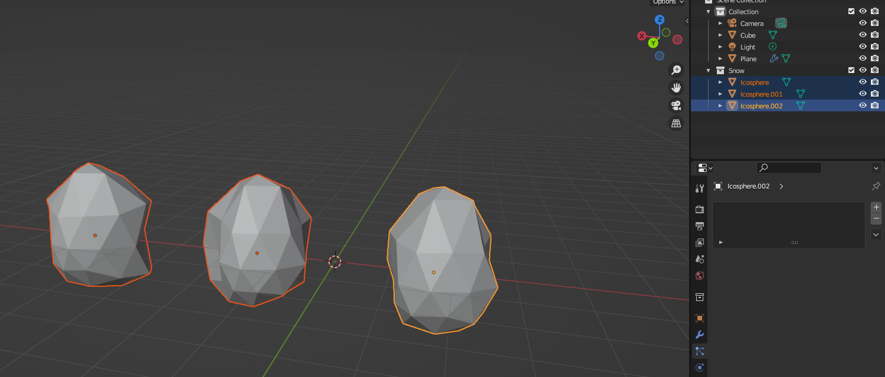Click Icosphere.002 breadcrumb in properties header
Screen dimensions: 885x377
(x=748, y=186)
